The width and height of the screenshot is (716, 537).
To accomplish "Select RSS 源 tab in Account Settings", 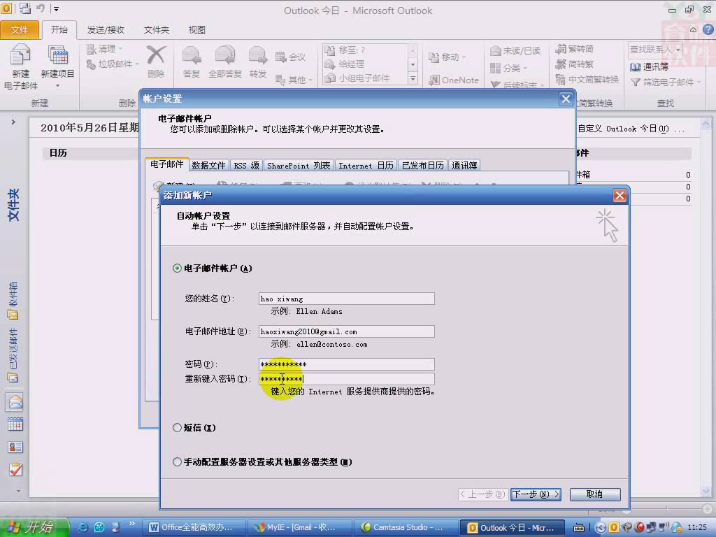I will (246, 165).
